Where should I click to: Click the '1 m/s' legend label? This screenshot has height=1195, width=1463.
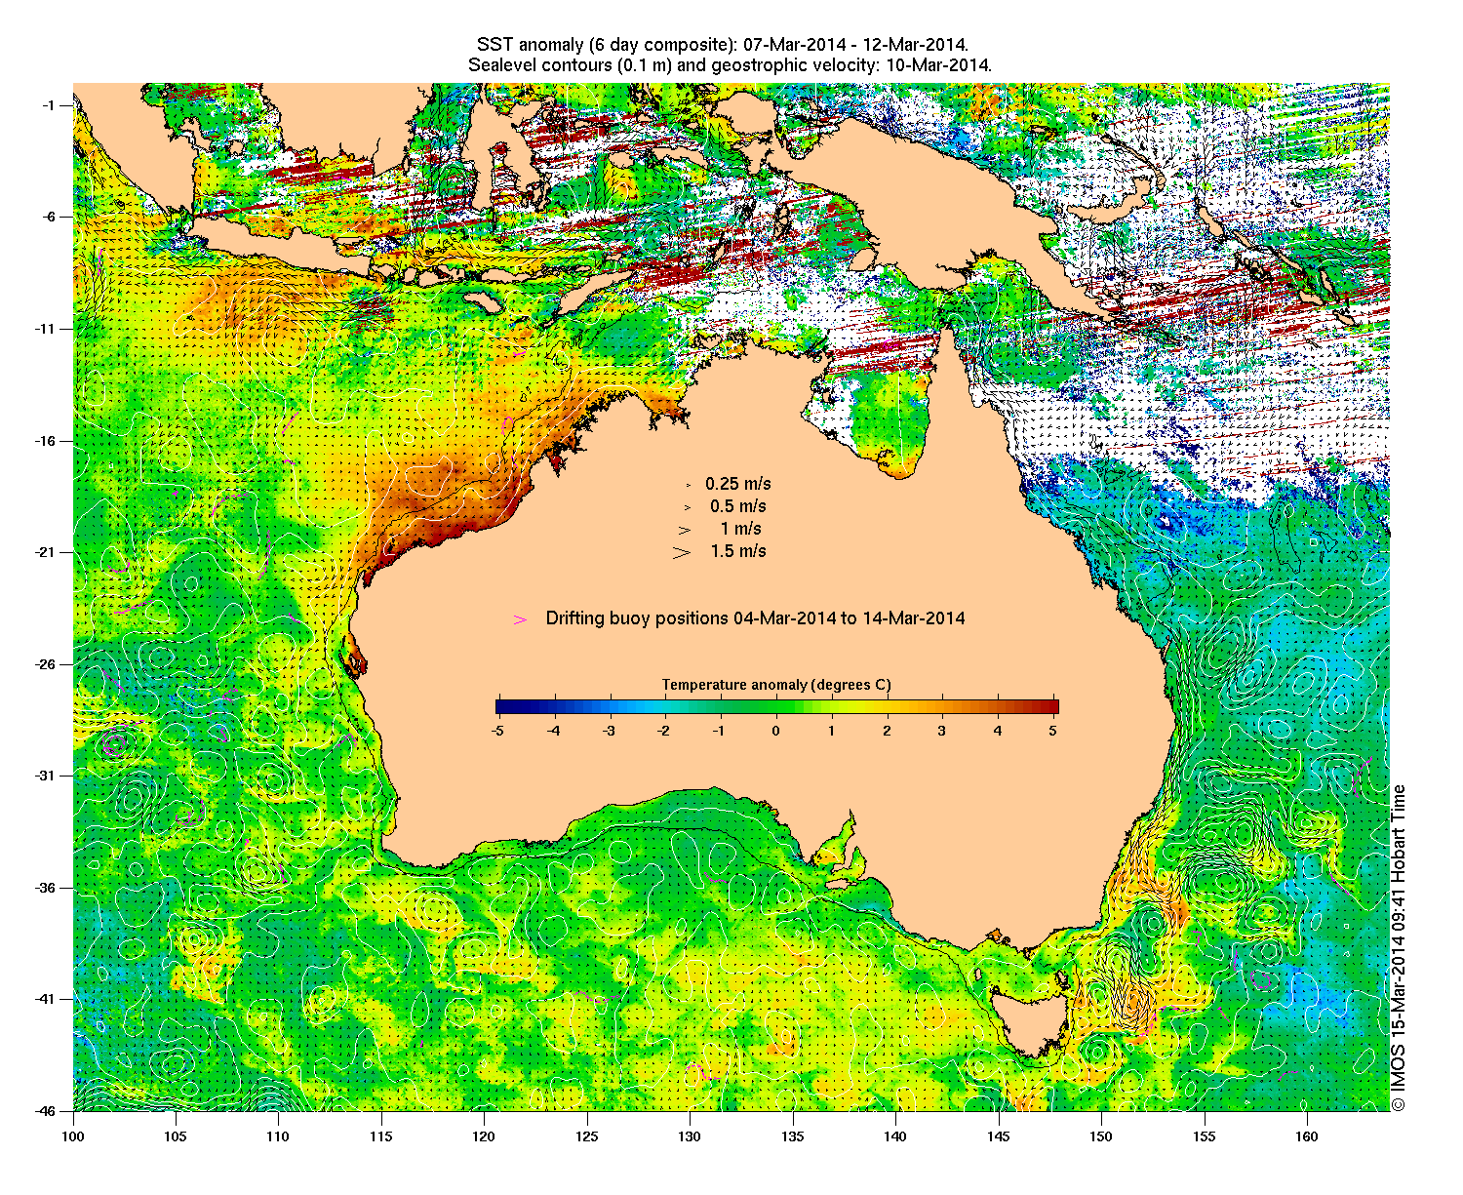tap(741, 529)
